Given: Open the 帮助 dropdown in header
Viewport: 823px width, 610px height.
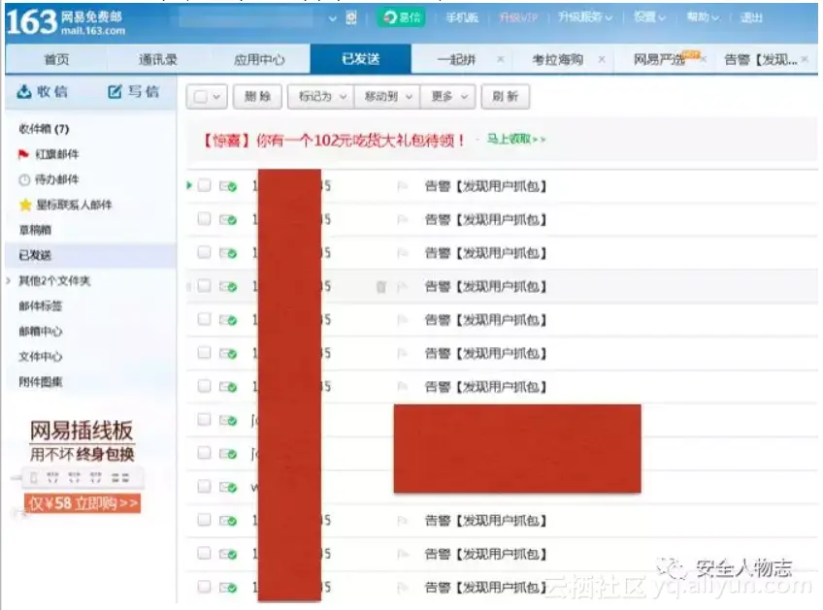Looking at the screenshot, I should [703, 17].
